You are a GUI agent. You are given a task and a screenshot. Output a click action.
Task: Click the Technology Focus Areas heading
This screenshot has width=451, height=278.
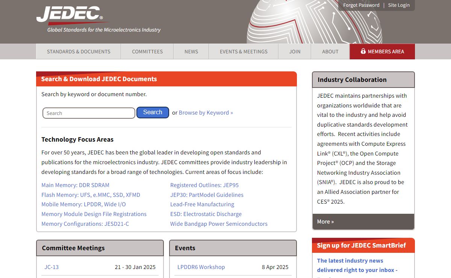[77, 139]
